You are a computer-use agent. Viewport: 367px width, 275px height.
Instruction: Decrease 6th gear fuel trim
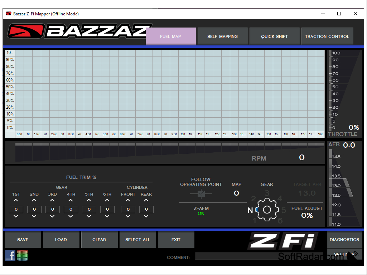pyautogui.click(x=107, y=216)
